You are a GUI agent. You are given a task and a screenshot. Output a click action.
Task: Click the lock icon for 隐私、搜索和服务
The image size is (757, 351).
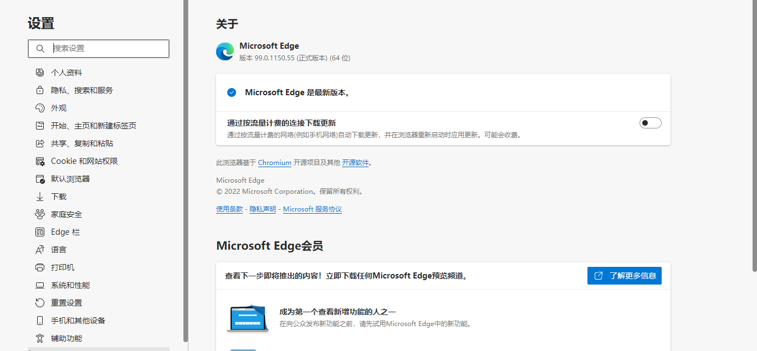[x=40, y=90]
